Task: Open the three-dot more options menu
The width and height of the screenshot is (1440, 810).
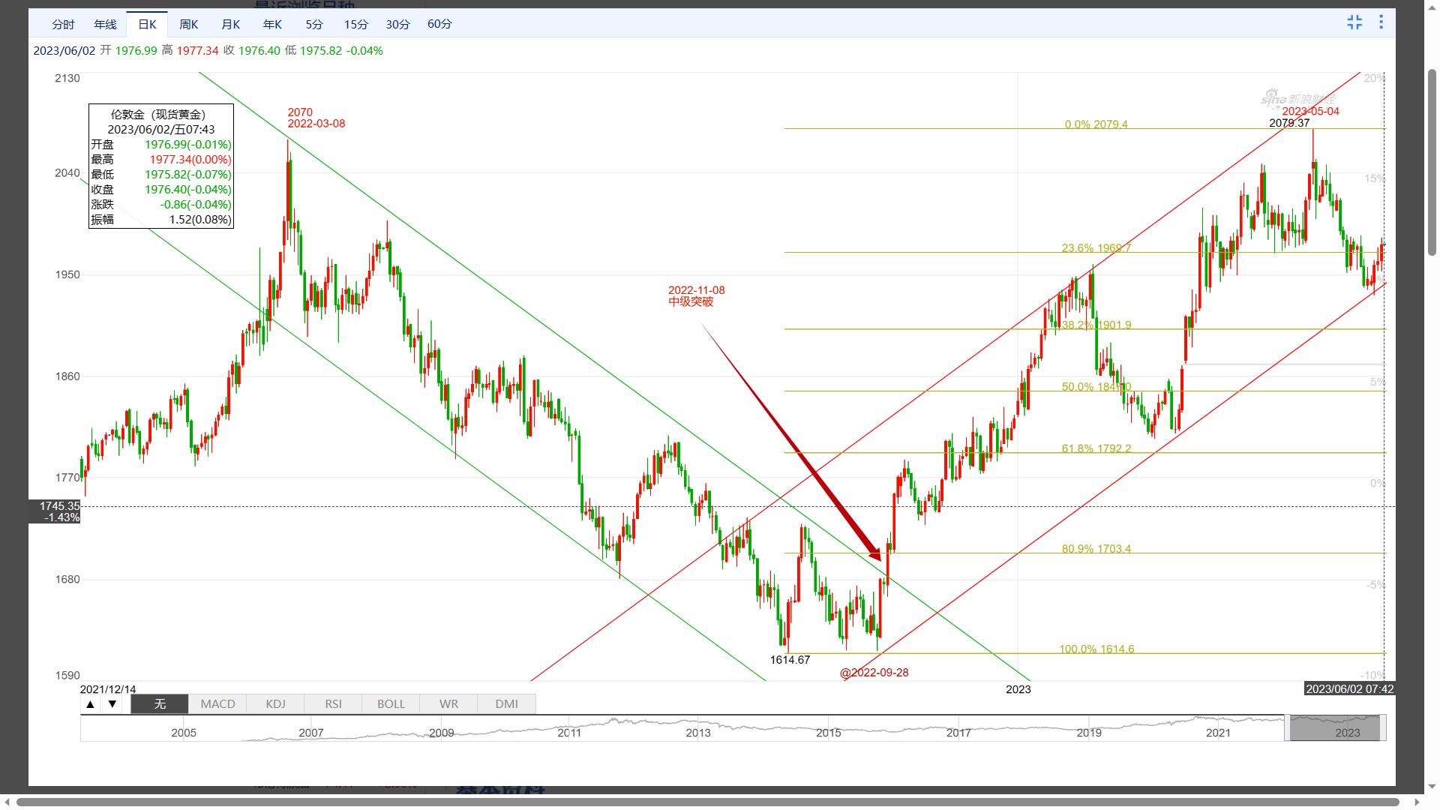Action: point(1381,22)
